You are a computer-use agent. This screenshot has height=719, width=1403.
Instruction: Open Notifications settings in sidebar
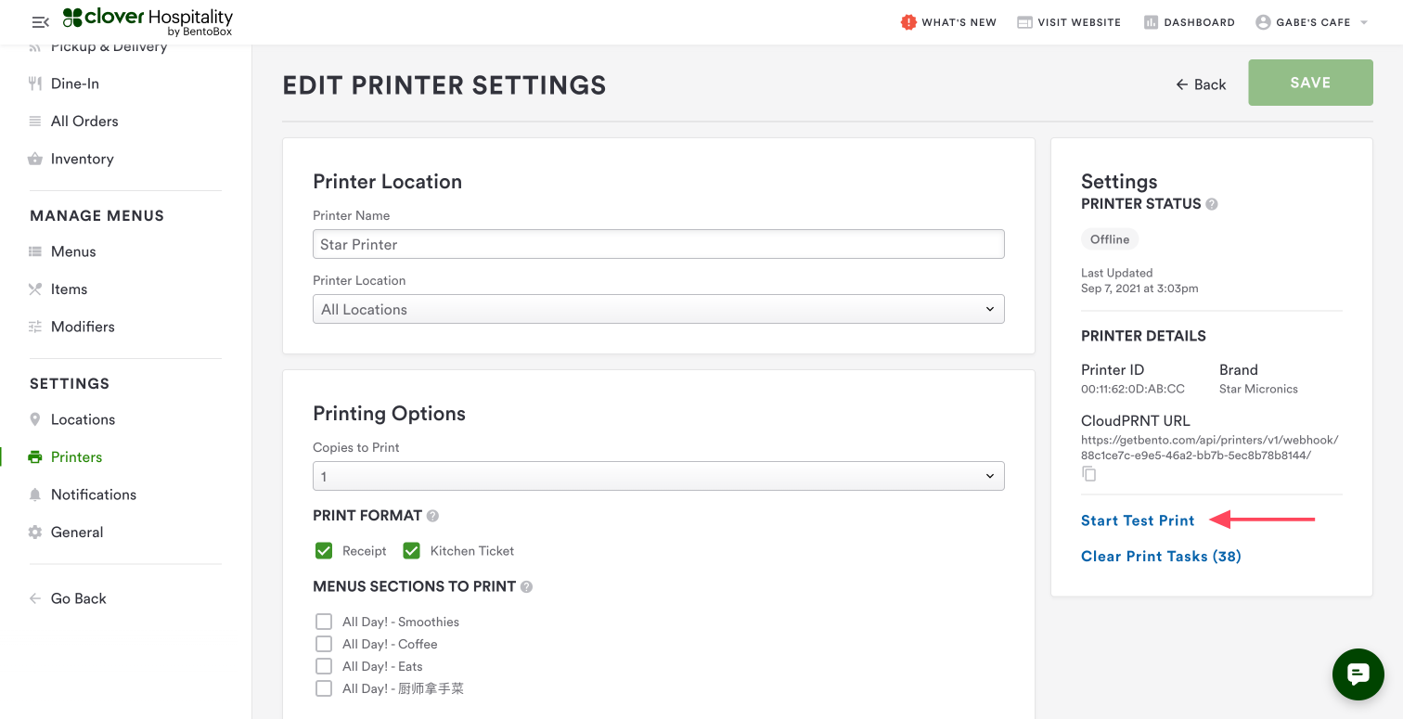coord(93,494)
